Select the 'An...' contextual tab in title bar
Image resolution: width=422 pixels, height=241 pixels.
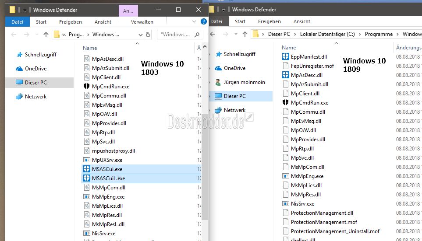128,11
